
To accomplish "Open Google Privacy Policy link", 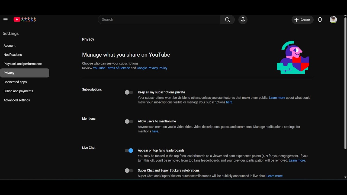I will 152,68.
